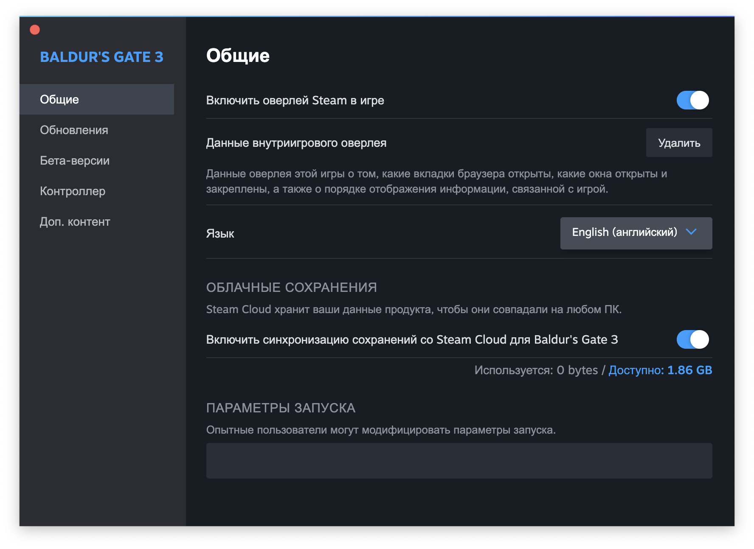Turn off Steam Cloud save sync toggle
754x549 pixels.
(x=692, y=339)
